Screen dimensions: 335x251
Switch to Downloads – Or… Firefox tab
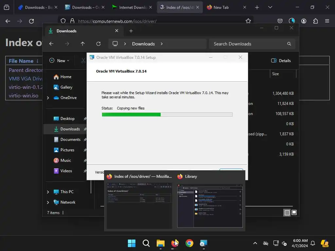click(x=84, y=7)
